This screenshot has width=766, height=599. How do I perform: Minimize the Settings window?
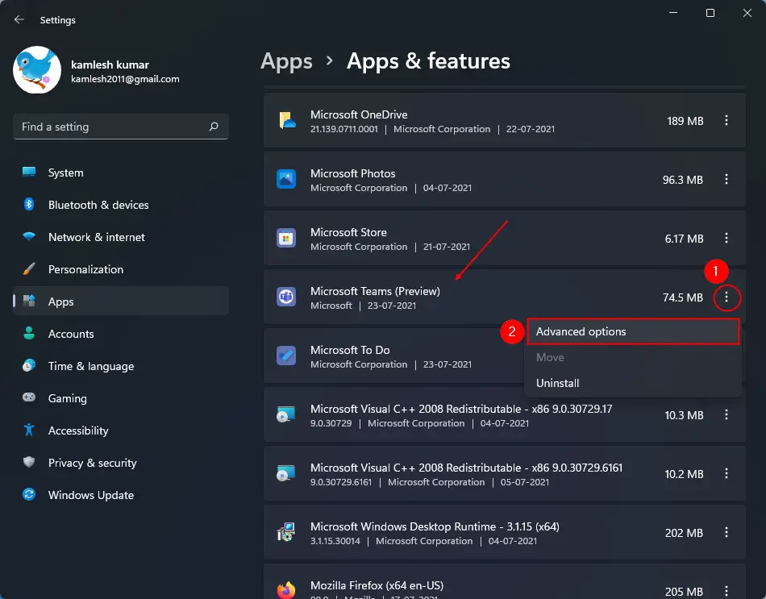[x=673, y=13]
